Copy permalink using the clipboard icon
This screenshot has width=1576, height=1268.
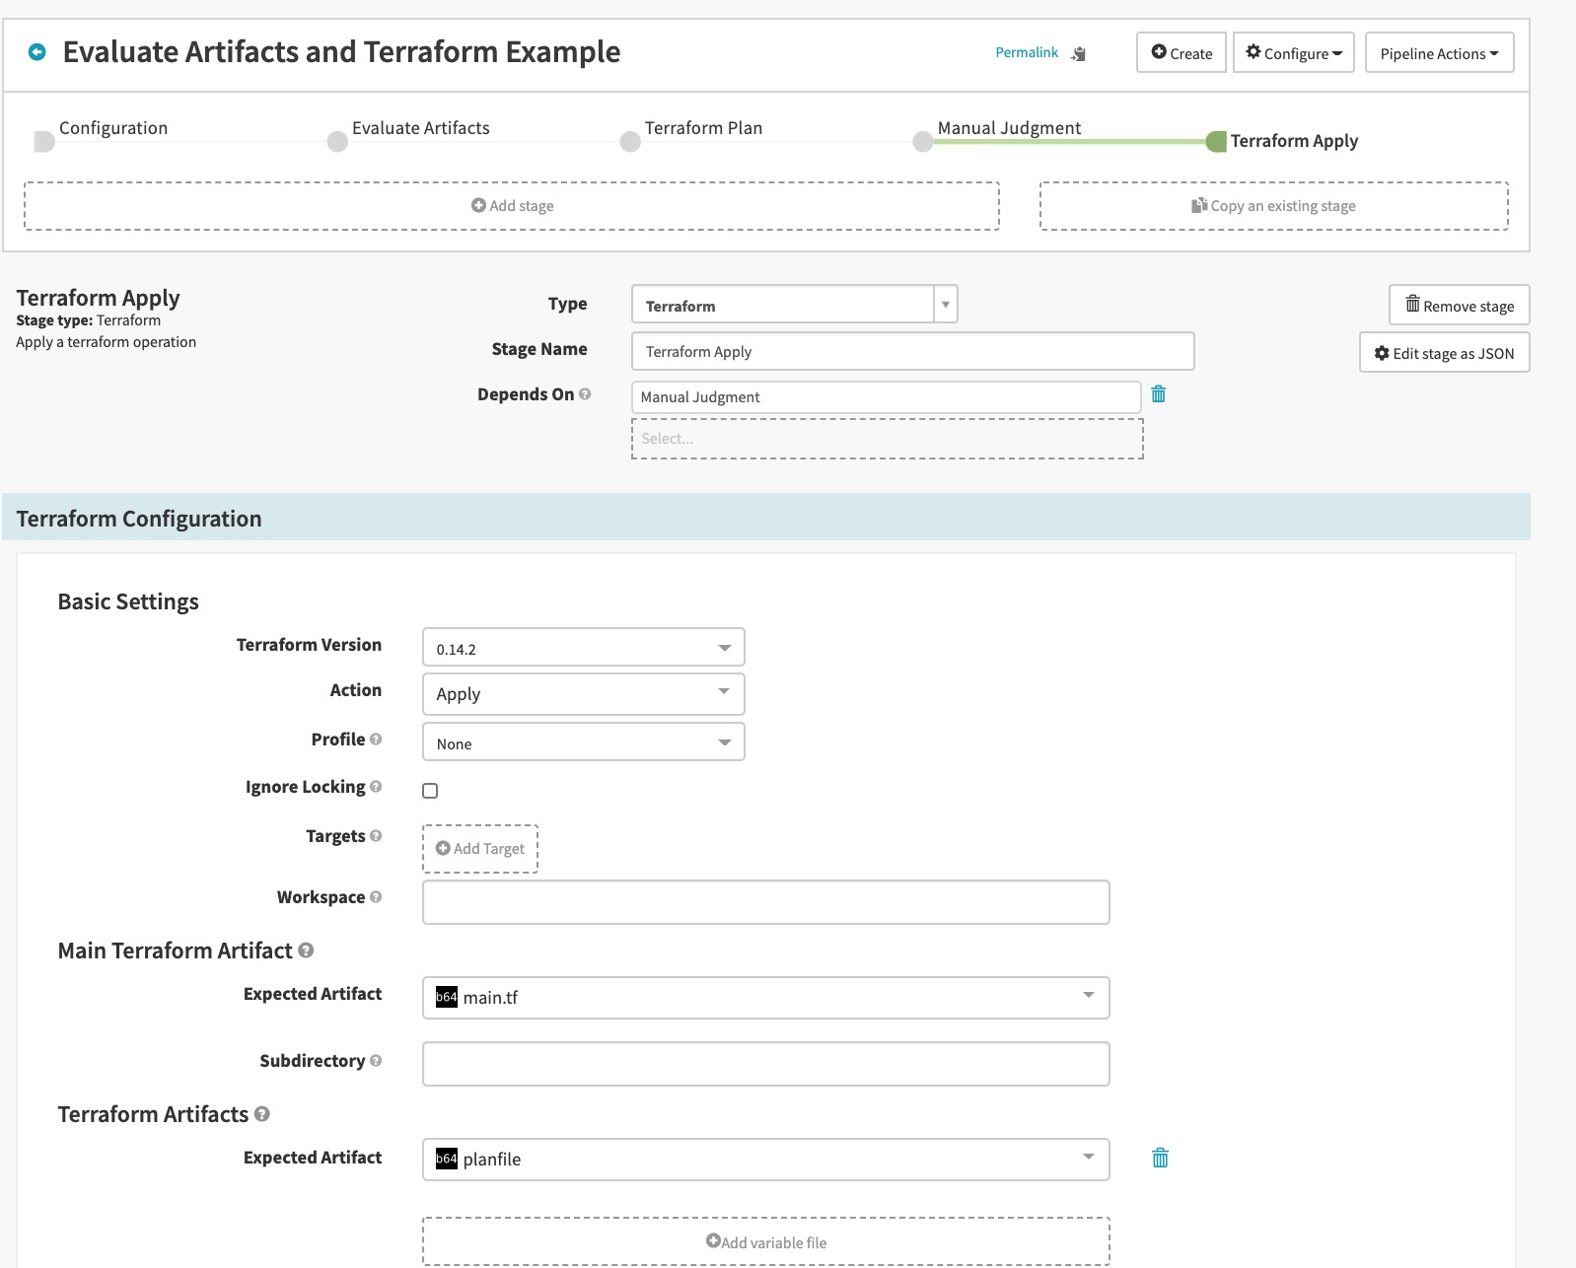point(1078,53)
